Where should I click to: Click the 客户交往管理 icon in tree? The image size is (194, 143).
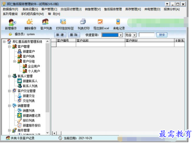point(15,91)
